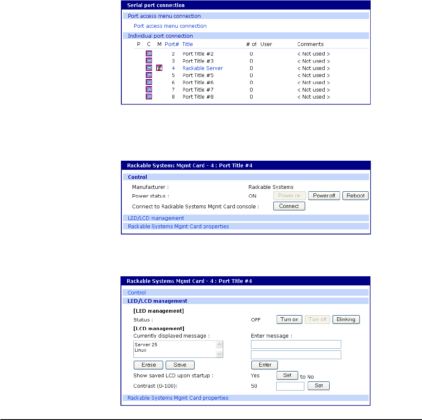
Task: Open the management card icon for port 4
Action: click(x=159, y=68)
